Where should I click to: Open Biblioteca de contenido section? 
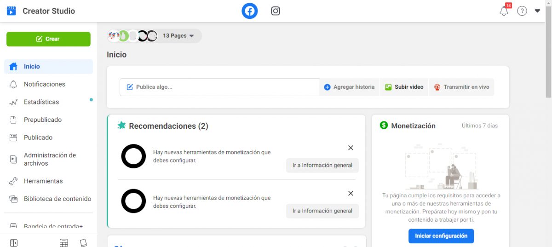click(57, 199)
